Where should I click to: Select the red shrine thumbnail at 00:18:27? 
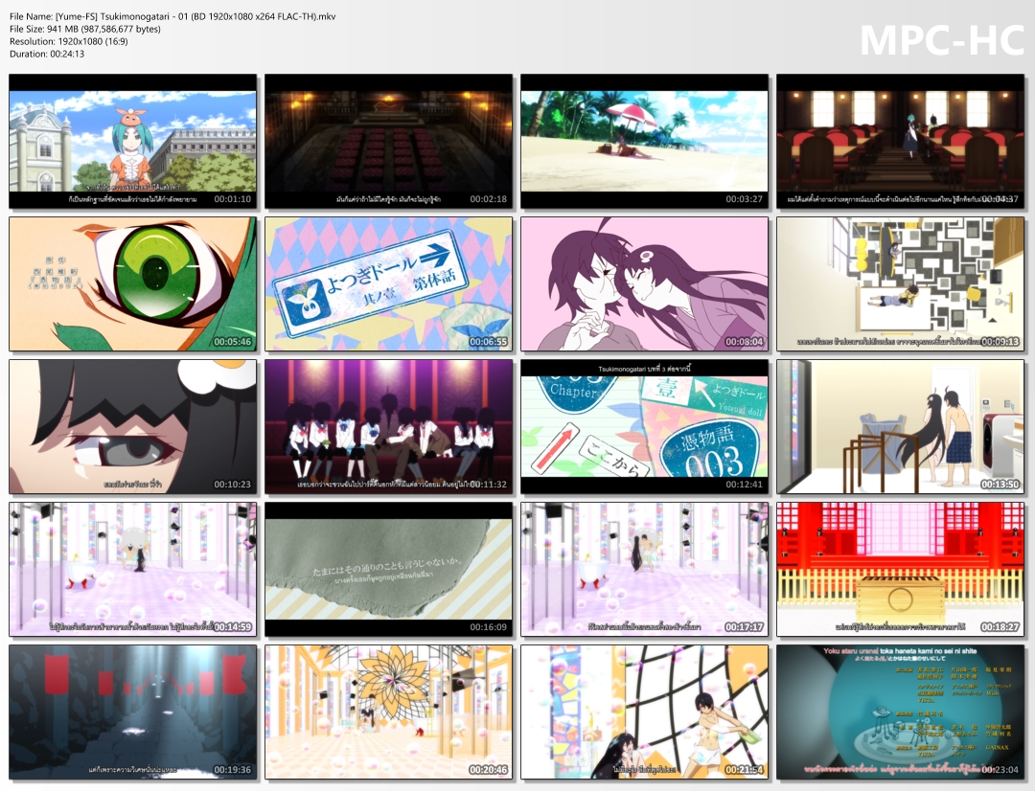tap(900, 570)
